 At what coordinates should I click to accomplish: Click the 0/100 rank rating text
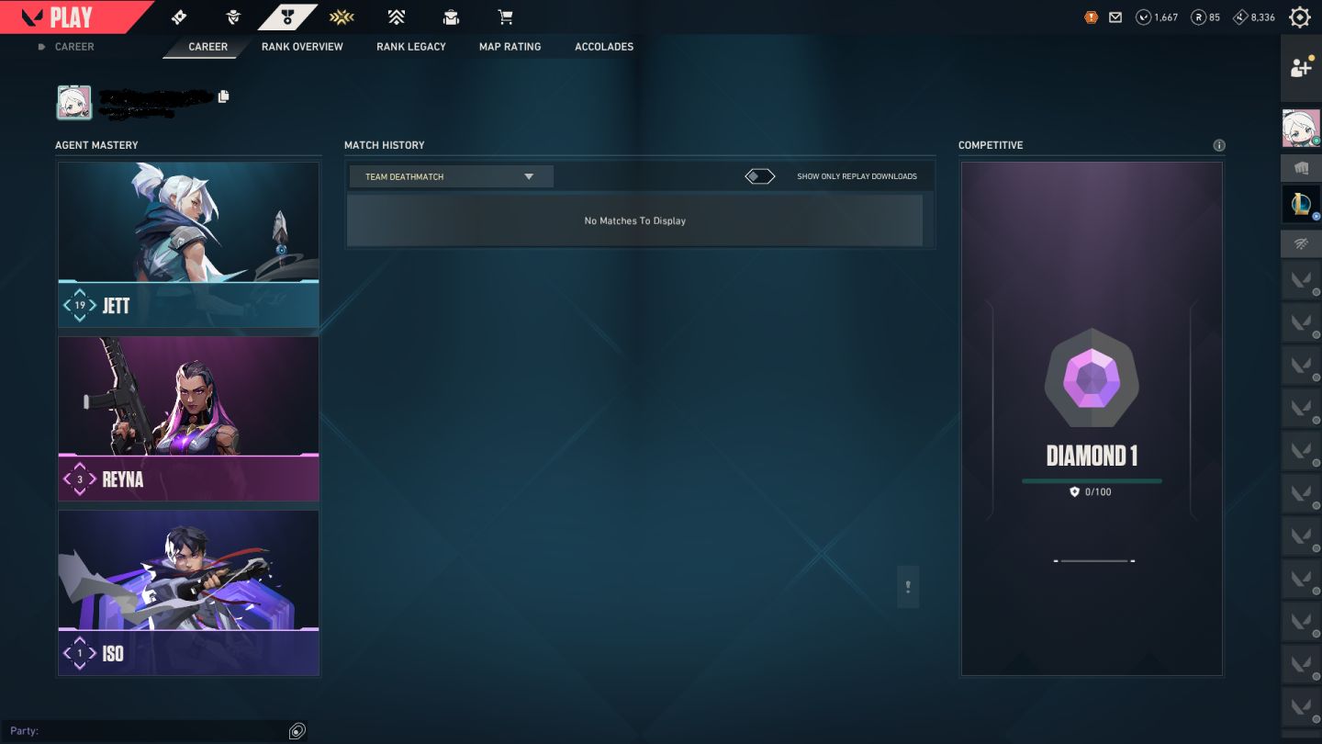(x=1098, y=492)
